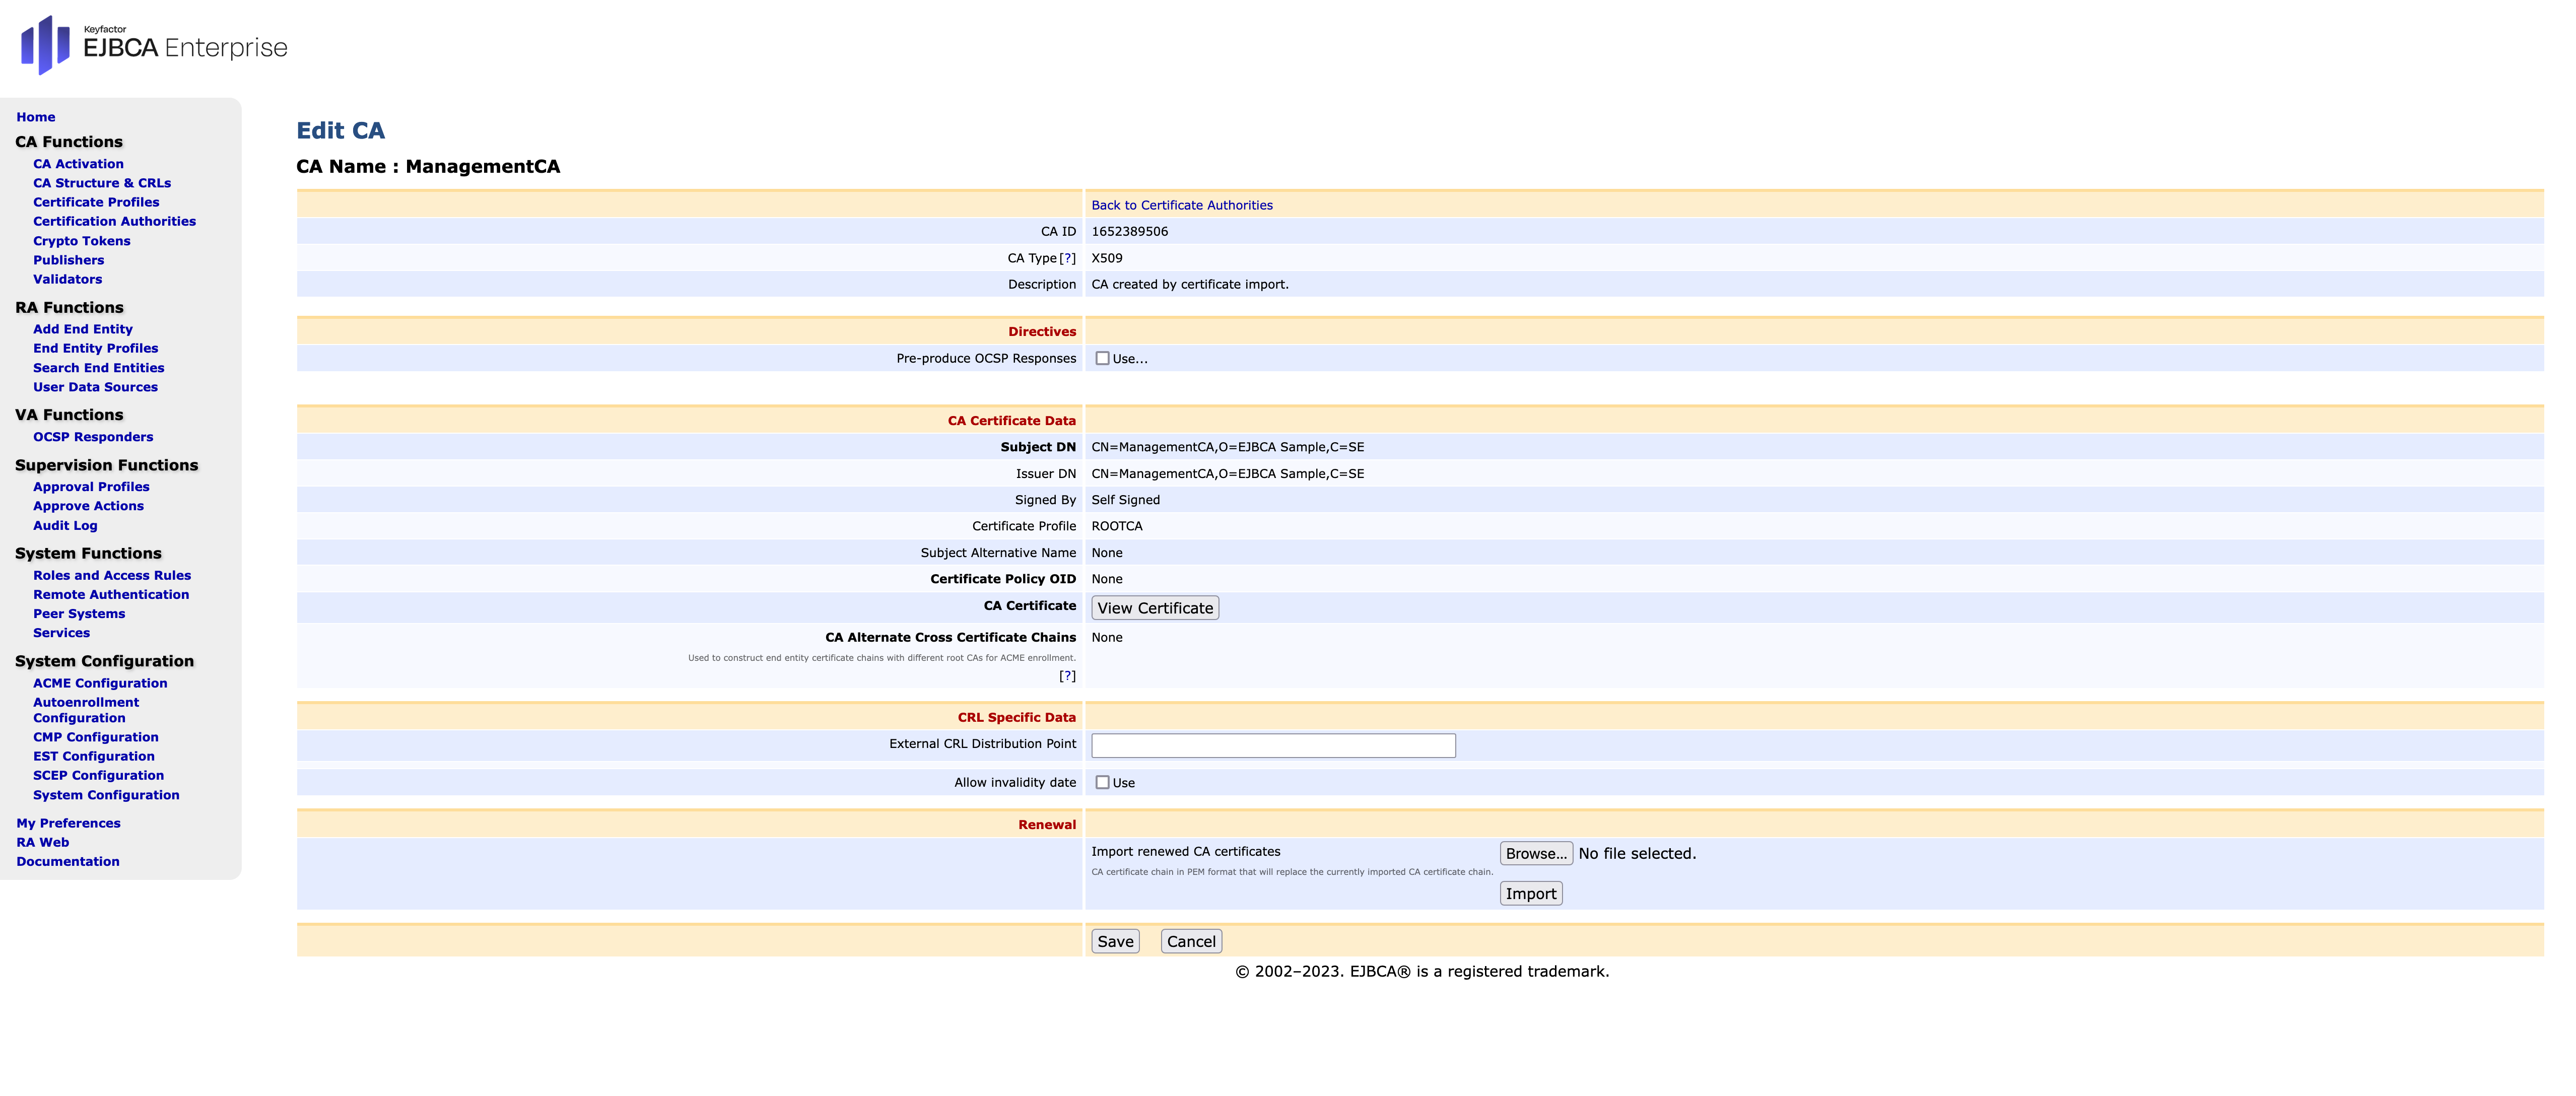Open Certificate Profiles in sidebar
The height and width of the screenshot is (1096, 2576).
[x=96, y=202]
